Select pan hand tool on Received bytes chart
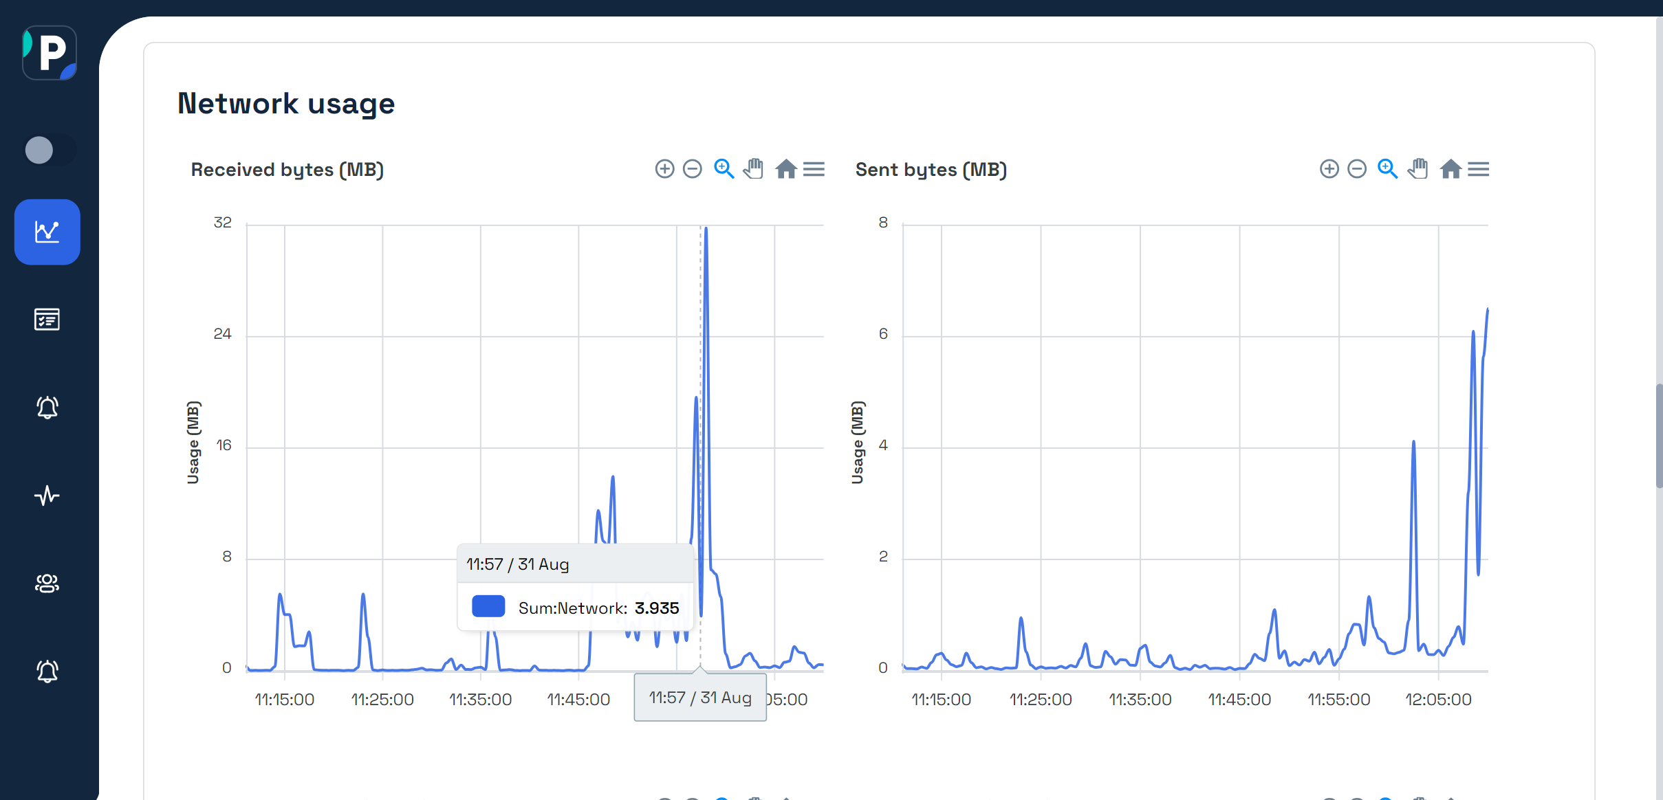Viewport: 1663px width, 800px height. 754,169
